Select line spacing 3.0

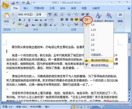[x=99, y=50]
